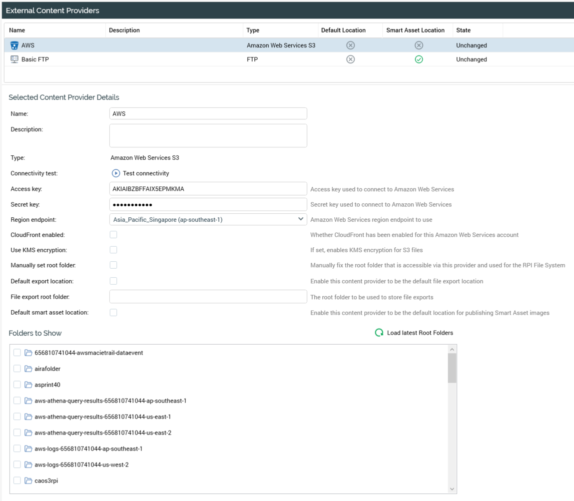The height and width of the screenshot is (501, 574).
Task: Click the green Smart Asset Location check for Basic FTP
Action: tap(419, 59)
